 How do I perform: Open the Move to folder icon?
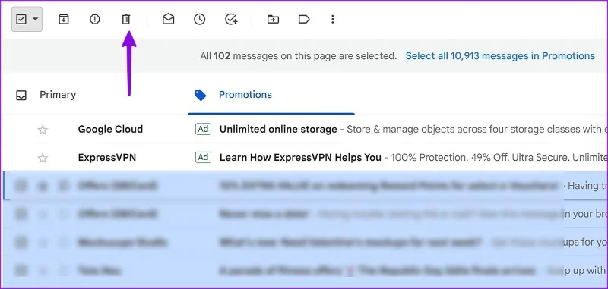pos(273,19)
